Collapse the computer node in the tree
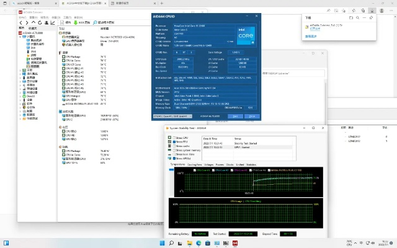 (x=20, y=36)
